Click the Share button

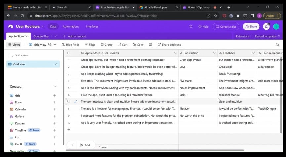(x=251, y=27)
